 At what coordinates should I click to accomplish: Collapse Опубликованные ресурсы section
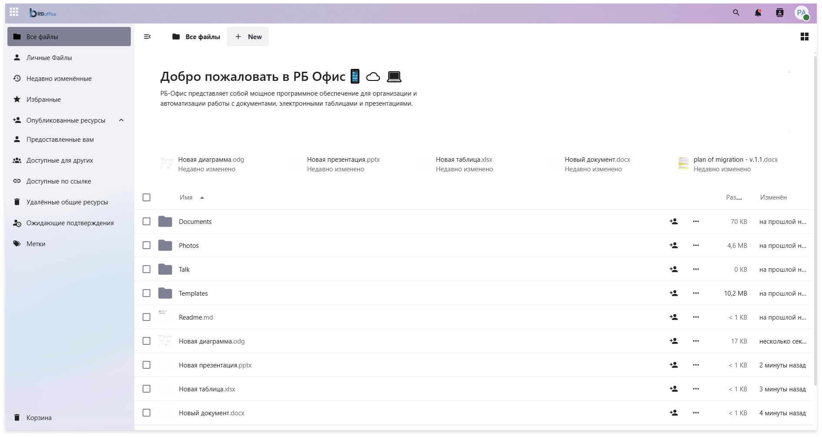coord(121,120)
